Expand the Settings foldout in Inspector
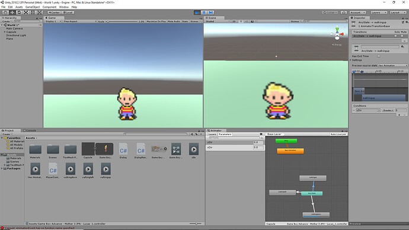 [x=357, y=60]
